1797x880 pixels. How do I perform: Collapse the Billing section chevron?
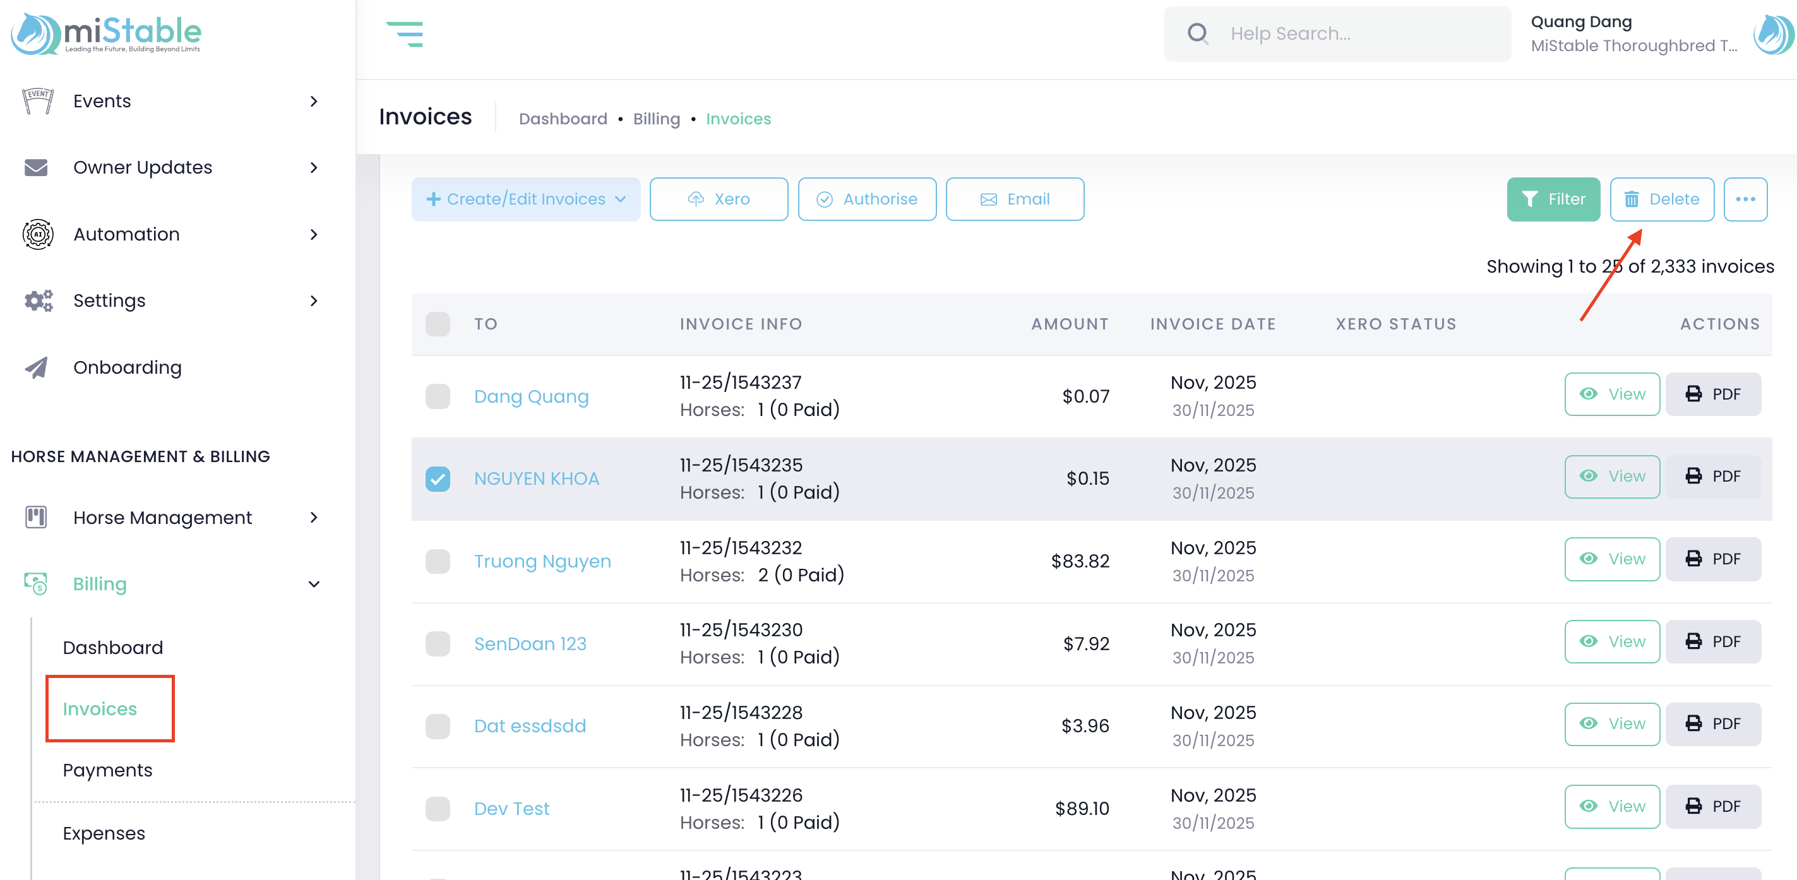click(x=314, y=585)
